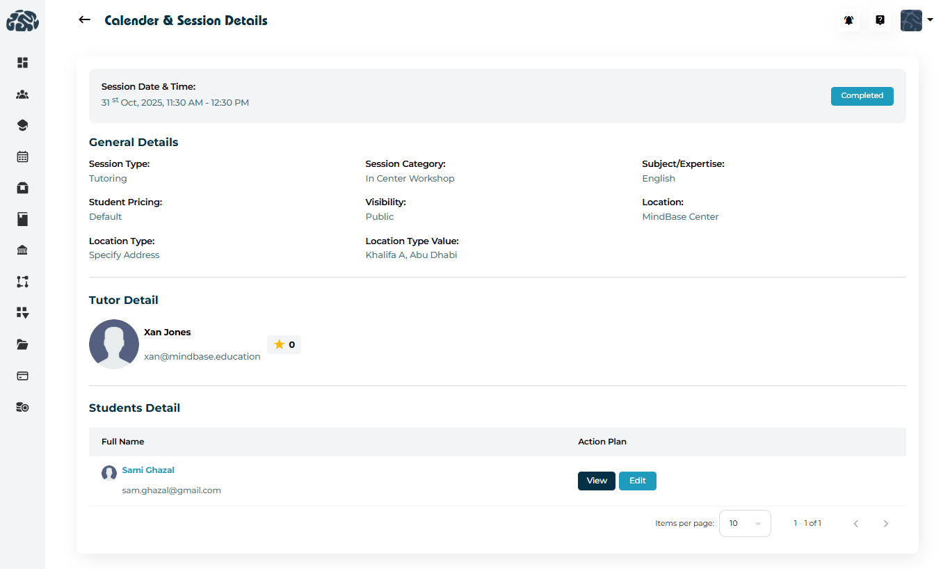Image resolution: width=950 pixels, height=569 pixels.
Task: Open the calendar icon in sidebar
Action: click(x=22, y=157)
